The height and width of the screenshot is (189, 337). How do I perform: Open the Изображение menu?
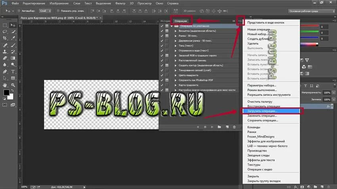coord(59,3)
